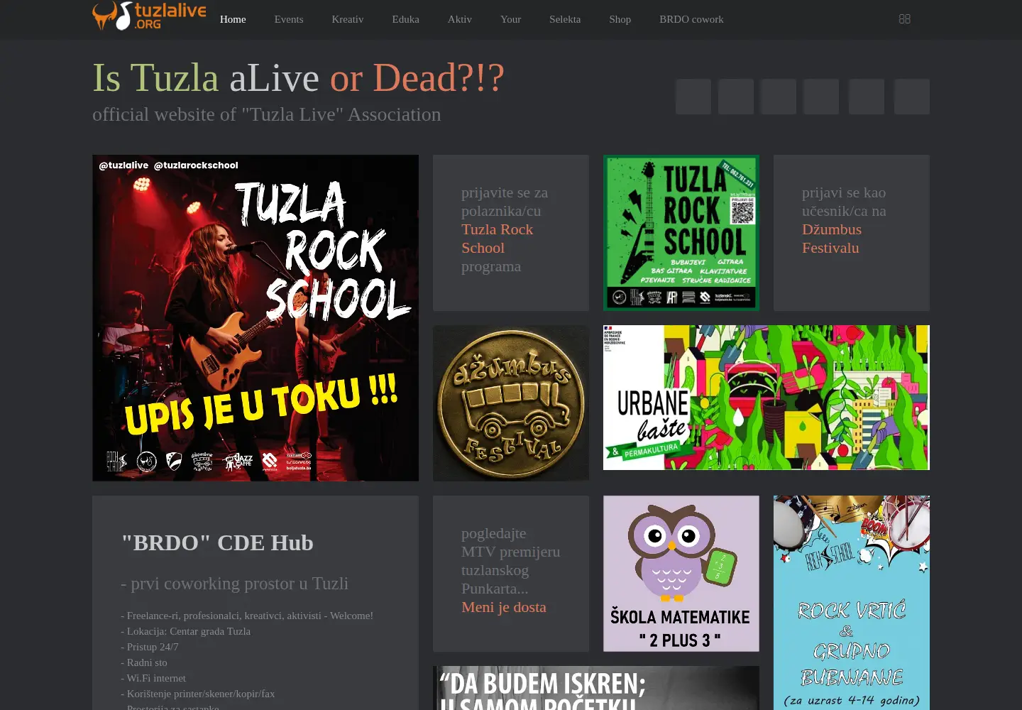Image resolution: width=1022 pixels, height=710 pixels.
Task: Click the official website subtitle text
Action: 267,114
